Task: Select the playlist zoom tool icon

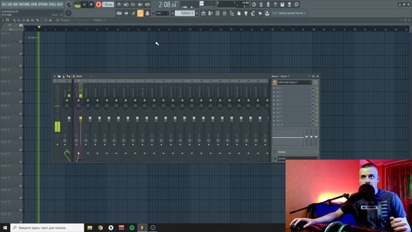Action: (46, 20)
